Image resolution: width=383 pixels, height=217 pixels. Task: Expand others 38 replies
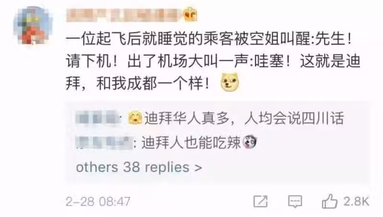[139, 167]
